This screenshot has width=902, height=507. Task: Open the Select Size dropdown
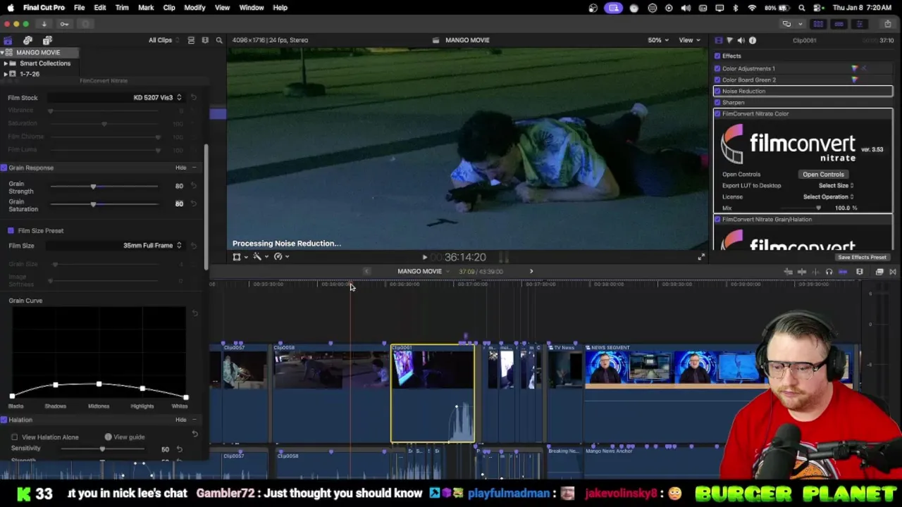tap(836, 185)
